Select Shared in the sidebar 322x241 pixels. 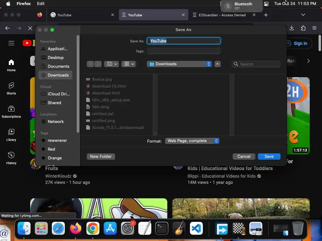pyautogui.click(x=55, y=103)
